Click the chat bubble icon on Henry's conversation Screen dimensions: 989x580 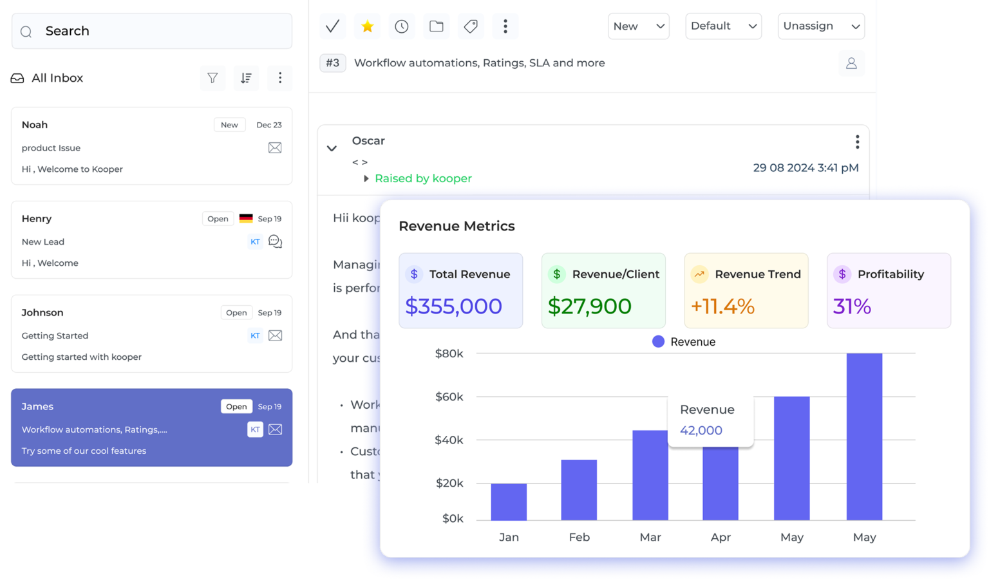pos(275,241)
